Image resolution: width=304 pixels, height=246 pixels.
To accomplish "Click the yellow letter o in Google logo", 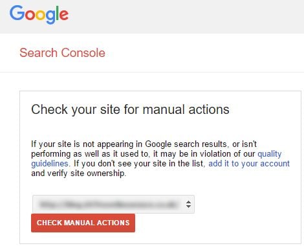I will 40,15.
